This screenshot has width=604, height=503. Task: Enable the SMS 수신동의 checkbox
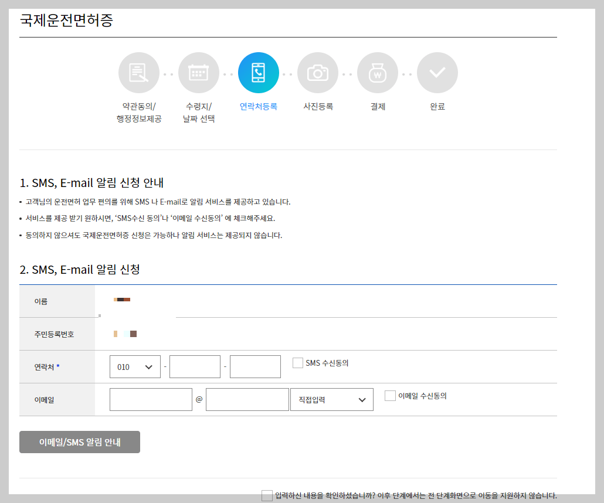coord(297,363)
